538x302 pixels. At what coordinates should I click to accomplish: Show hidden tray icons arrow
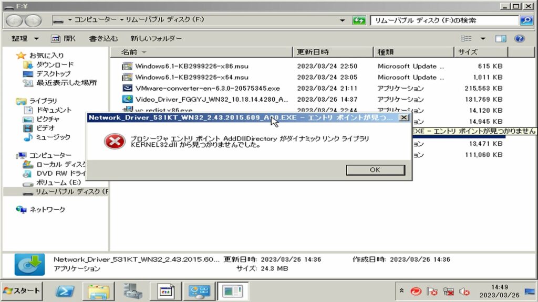tap(401, 291)
